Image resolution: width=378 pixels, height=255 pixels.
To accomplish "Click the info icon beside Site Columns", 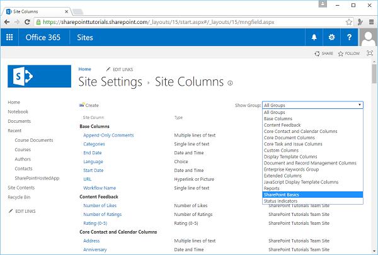I will 230,83.
